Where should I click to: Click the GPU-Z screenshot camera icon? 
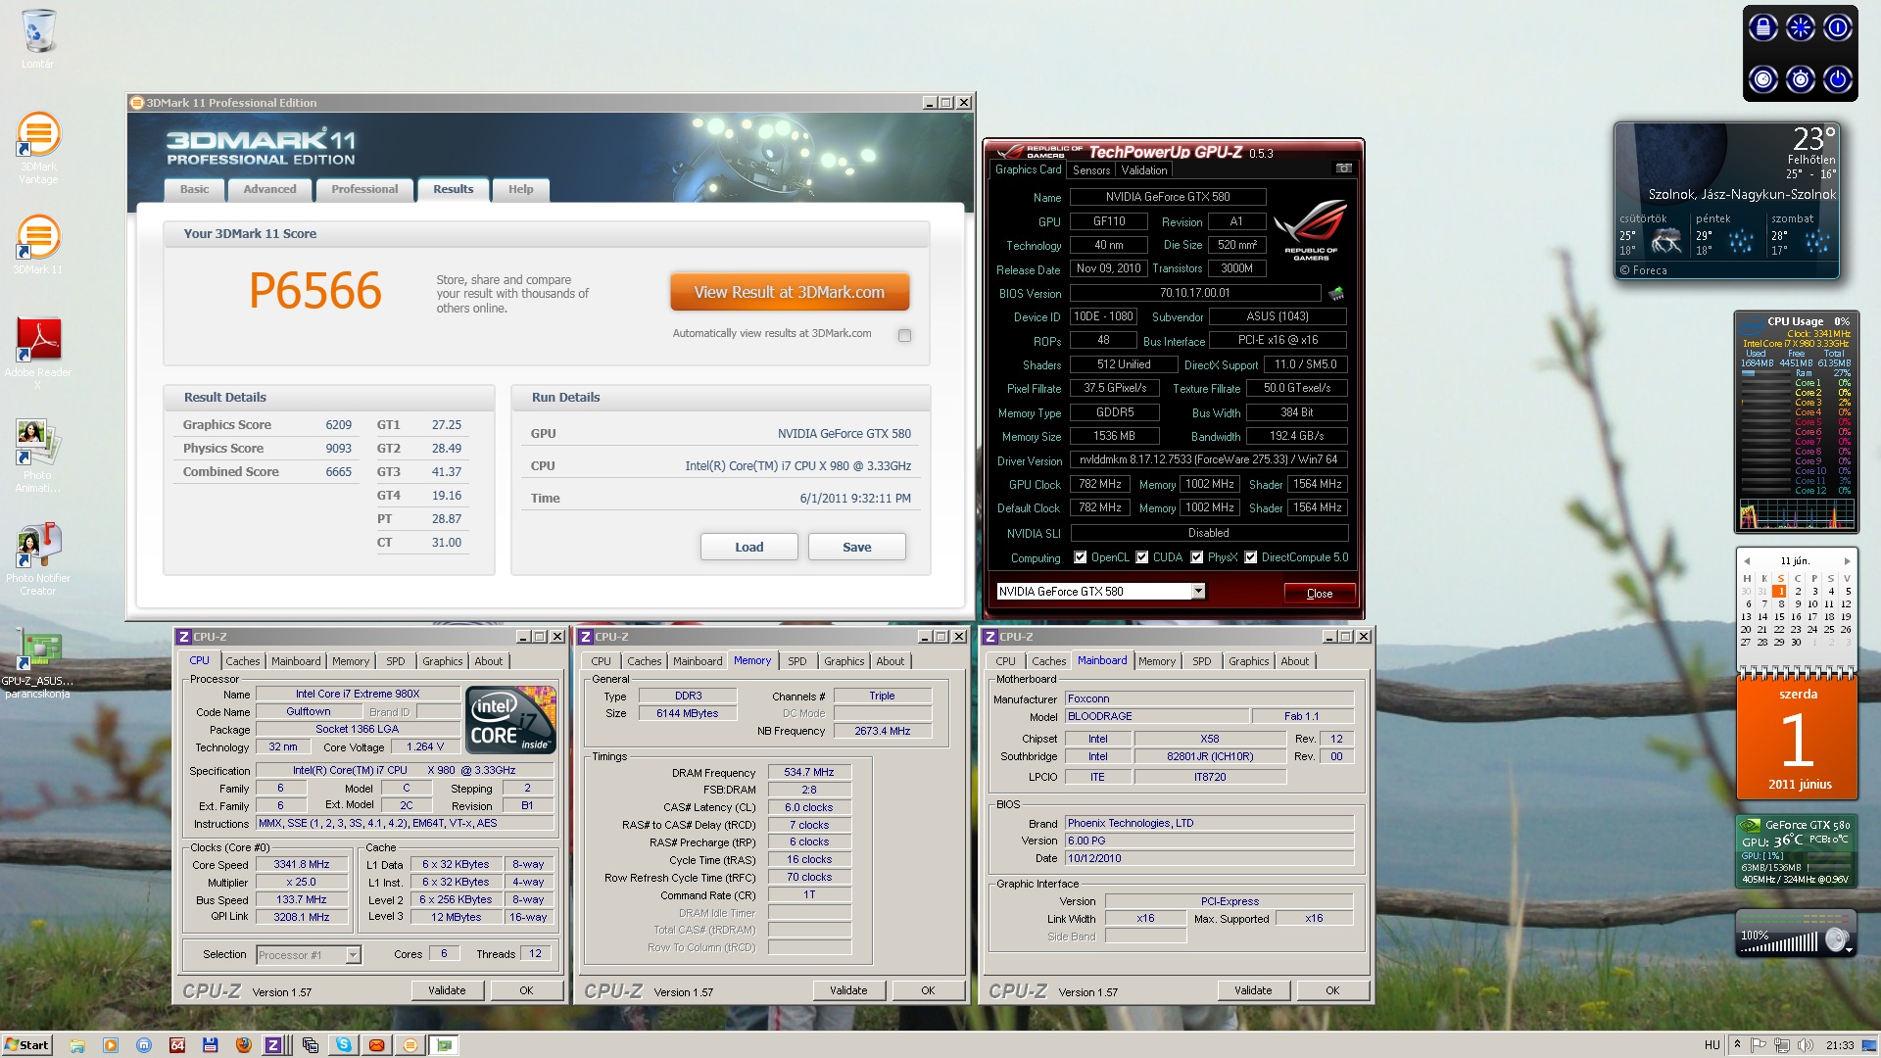(1343, 168)
